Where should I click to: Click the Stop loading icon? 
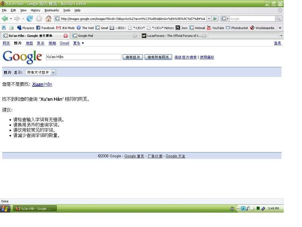(39, 18)
